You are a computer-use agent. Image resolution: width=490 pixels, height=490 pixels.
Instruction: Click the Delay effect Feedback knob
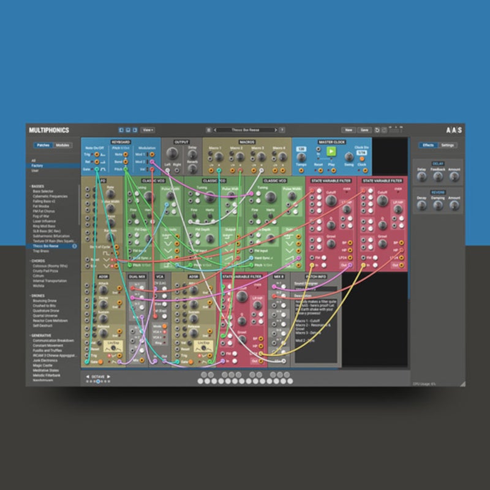[438, 176]
